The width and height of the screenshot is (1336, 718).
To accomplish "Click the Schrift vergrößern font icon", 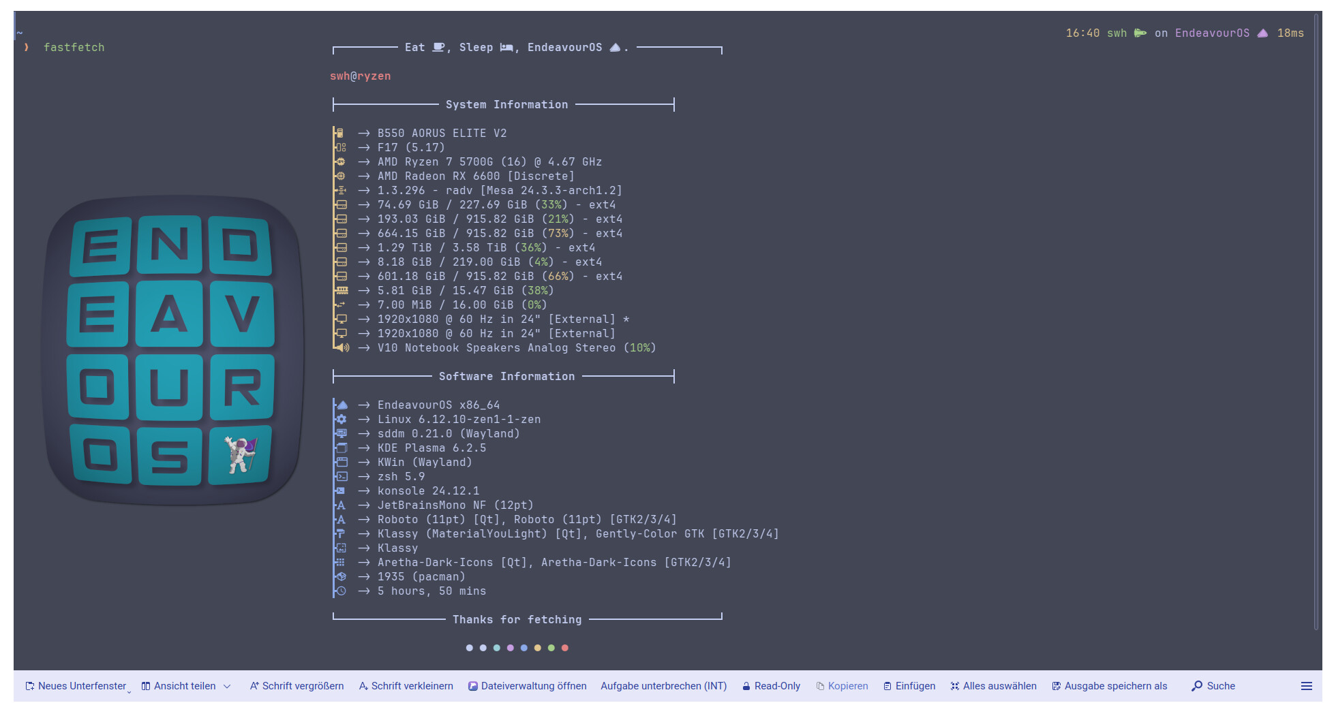I will (x=254, y=686).
